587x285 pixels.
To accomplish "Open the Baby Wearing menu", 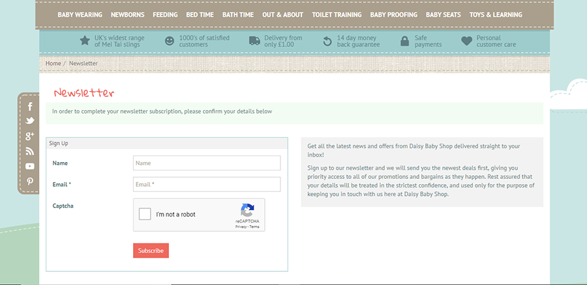I will tap(80, 14).
